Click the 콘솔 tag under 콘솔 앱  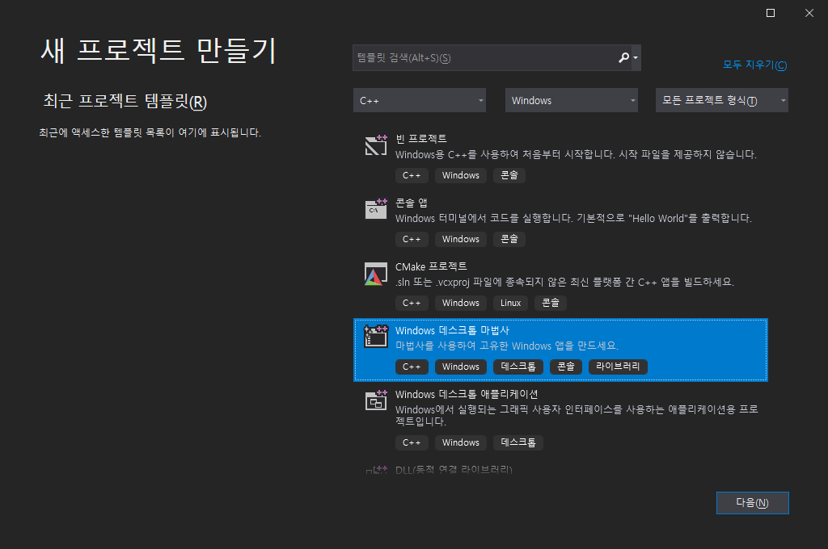[x=509, y=240]
